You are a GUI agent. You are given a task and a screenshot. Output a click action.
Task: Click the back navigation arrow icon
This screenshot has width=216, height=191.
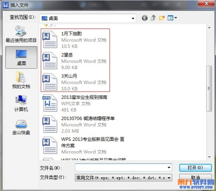(x=145, y=18)
